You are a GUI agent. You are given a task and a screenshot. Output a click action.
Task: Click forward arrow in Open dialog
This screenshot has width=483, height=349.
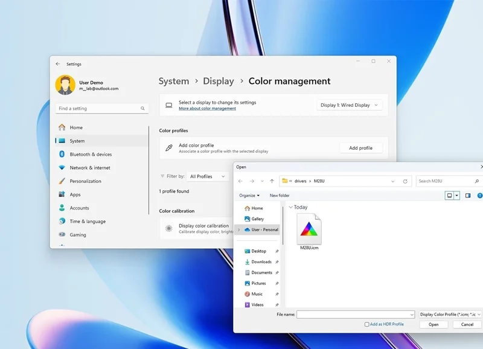pos(252,181)
